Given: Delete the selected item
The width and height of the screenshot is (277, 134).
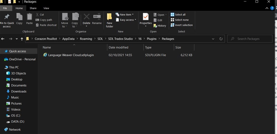Looking at the screenshot, I should [86, 19].
